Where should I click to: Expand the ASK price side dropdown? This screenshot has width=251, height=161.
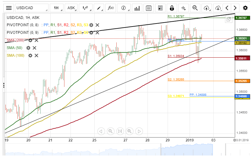click(x=72, y=8)
